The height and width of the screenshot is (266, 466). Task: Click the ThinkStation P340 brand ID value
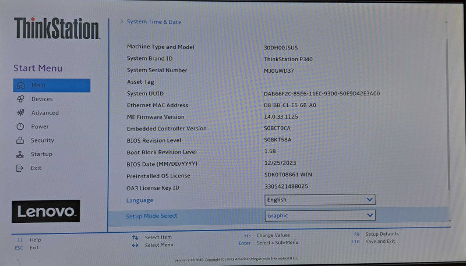288,59
